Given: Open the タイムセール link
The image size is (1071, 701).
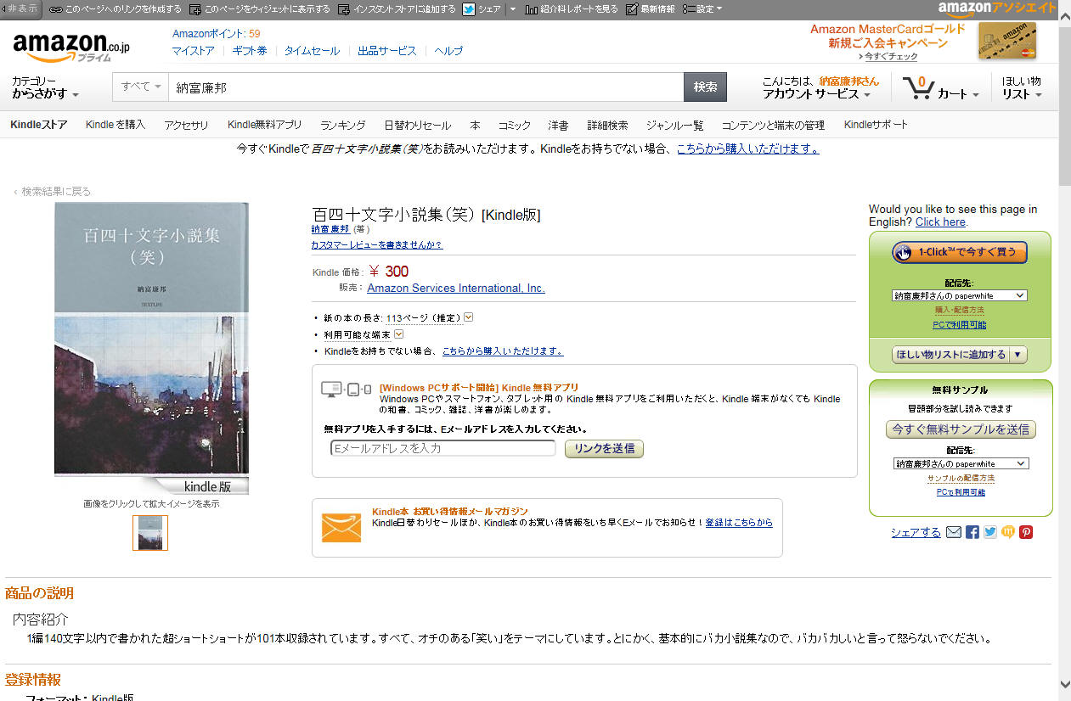Looking at the screenshot, I should [312, 51].
